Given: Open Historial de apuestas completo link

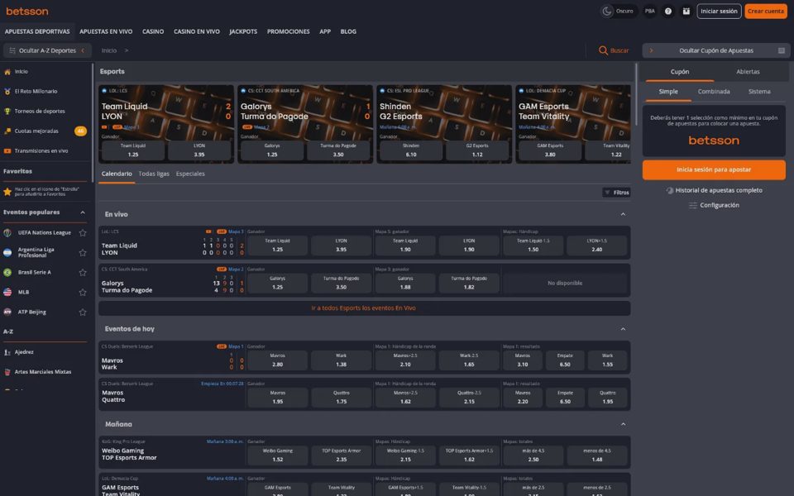Looking at the screenshot, I should click(x=714, y=190).
